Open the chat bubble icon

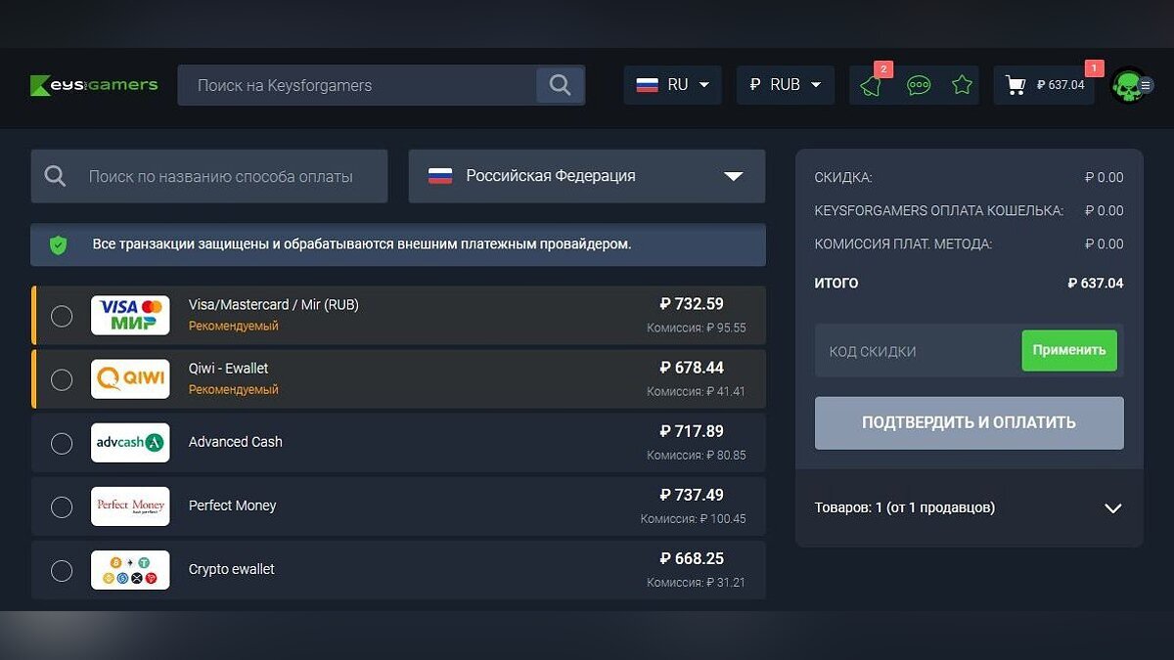[916, 86]
